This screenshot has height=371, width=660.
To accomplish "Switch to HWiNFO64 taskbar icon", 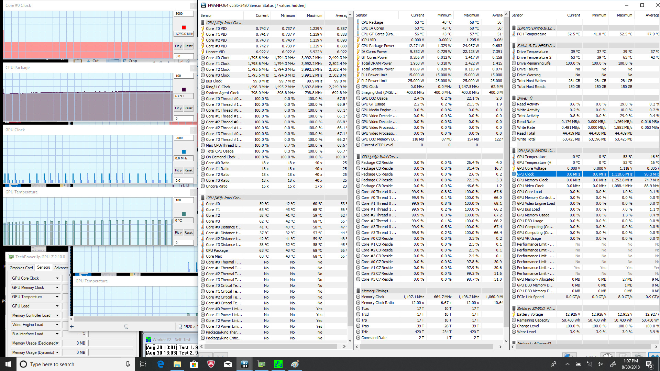I will point(244,364).
